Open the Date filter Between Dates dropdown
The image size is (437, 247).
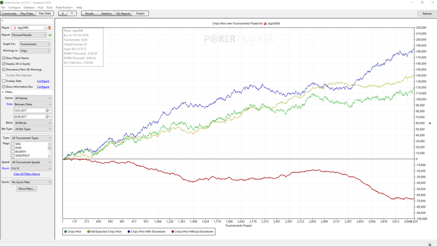pyautogui.click(x=33, y=104)
